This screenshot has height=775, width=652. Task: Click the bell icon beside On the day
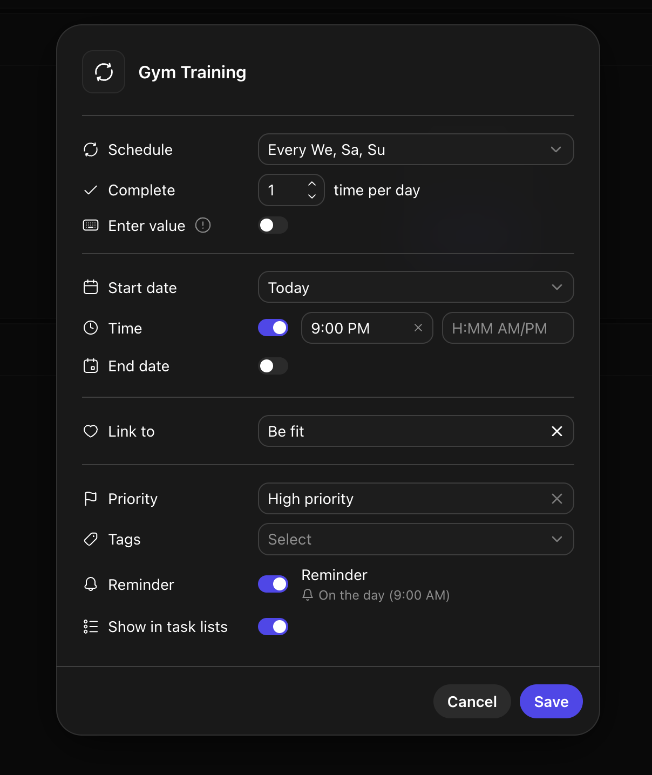(x=308, y=595)
